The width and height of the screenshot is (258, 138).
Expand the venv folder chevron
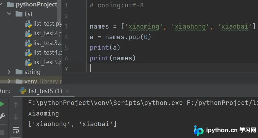(x=9, y=81)
